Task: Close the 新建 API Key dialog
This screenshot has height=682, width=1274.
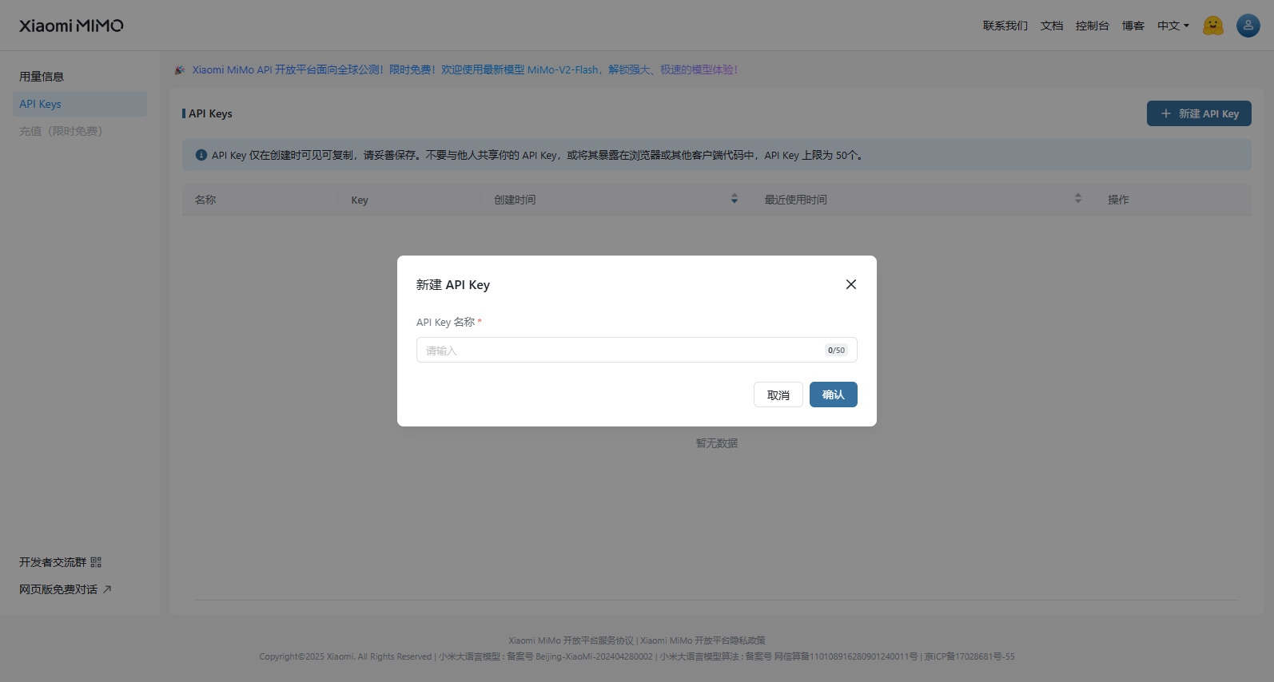Action: pyautogui.click(x=851, y=284)
